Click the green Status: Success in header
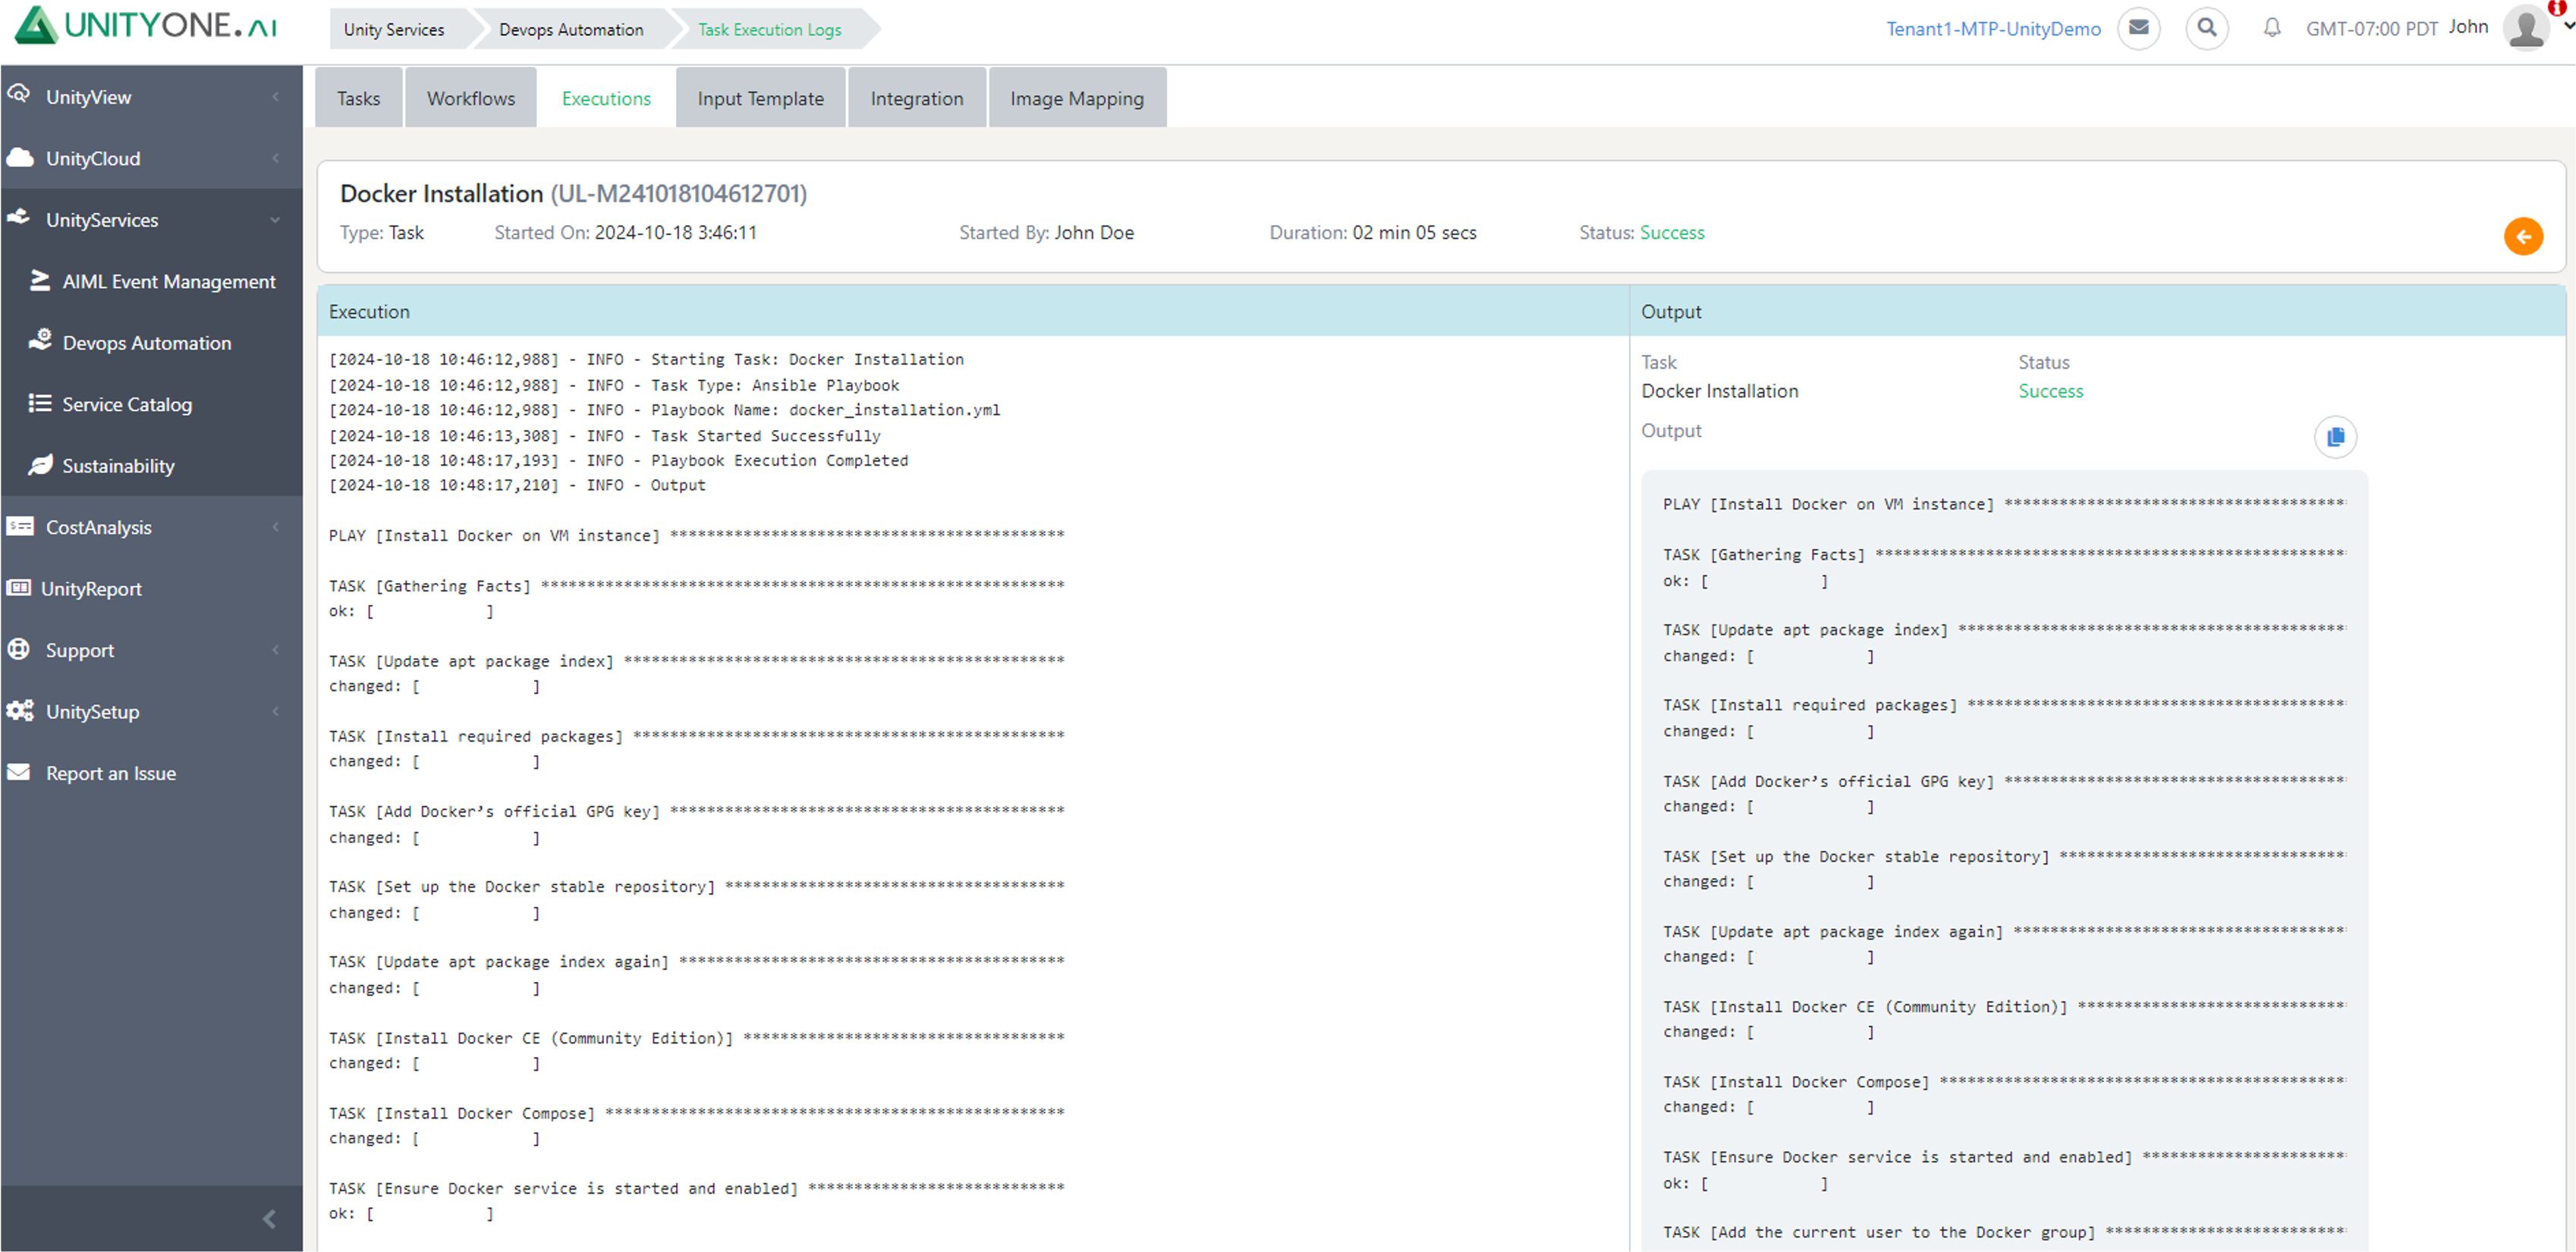The image size is (2576, 1252). (x=1641, y=233)
